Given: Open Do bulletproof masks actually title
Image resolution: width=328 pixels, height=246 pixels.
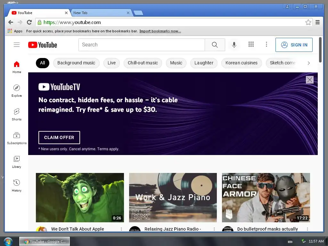Looking at the screenshot, I should pos(267,229).
